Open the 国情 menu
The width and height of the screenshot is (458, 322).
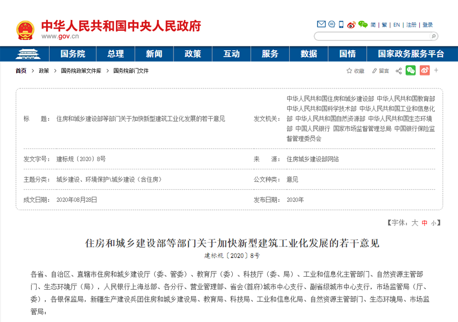pyautogui.click(x=348, y=54)
